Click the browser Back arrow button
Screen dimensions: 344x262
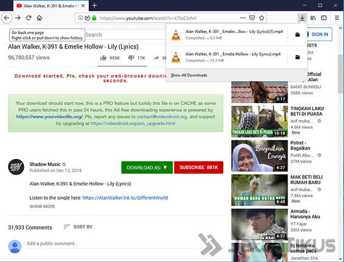(x=7, y=18)
